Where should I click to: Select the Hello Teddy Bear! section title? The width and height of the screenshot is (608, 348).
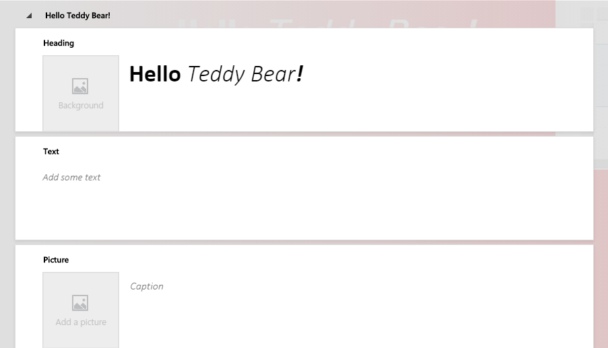tap(77, 15)
